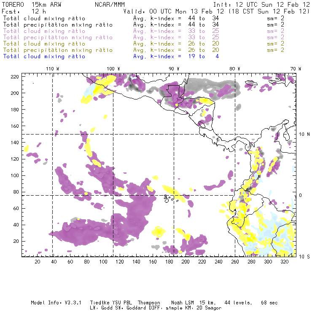This screenshot has width=312, height=312.
Task: Select olive 'Avg. k-index = 26 to 20' on precipitation row
Action: 176,50
